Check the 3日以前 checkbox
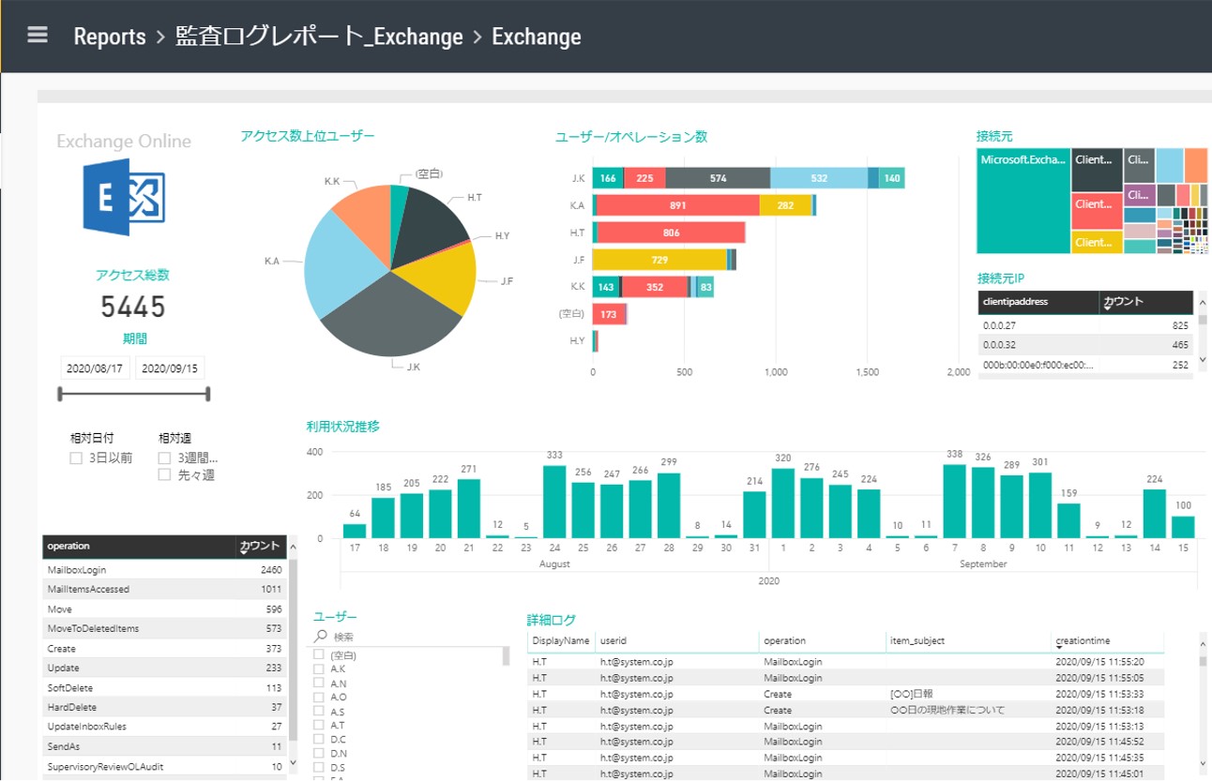The width and height of the screenshot is (1212, 781). pos(76,458)
